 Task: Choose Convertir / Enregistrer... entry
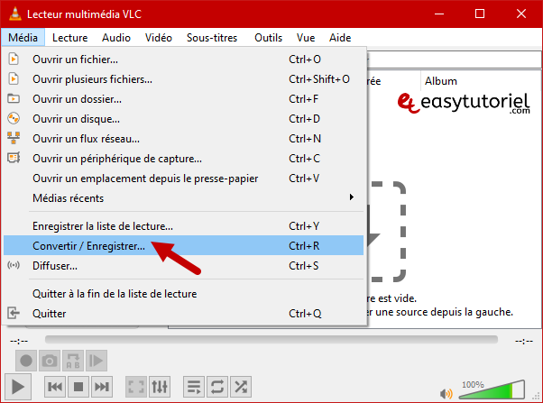(183, 246)
